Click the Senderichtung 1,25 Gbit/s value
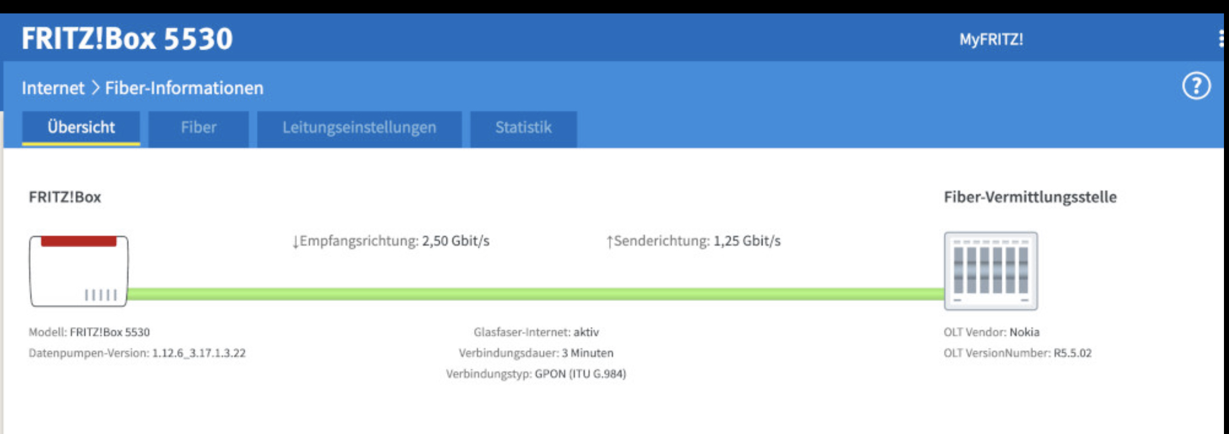 pos(747,241)
